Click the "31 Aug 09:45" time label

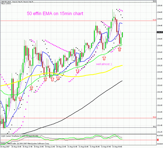tap(117, 147)
